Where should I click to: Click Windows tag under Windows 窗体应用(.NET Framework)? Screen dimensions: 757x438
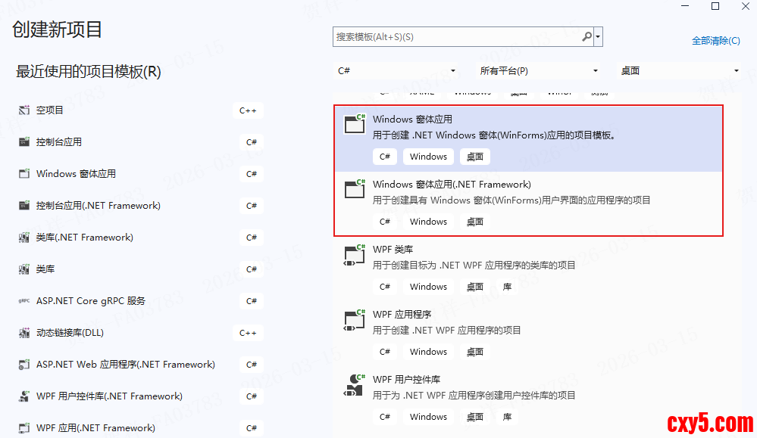tap(428, 222)
